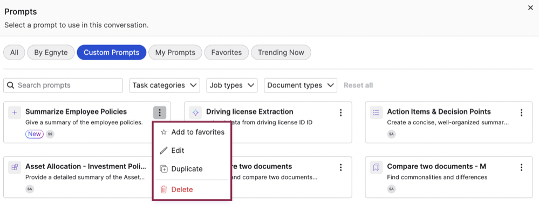Choose Duplicate in the context menu
Screen dimensions: 539x205
tap(192, 169)
